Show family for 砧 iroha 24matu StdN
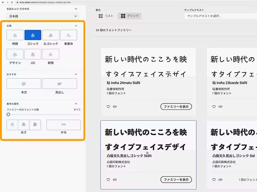This screenshot has width=257, height=192. click(176, 107)
